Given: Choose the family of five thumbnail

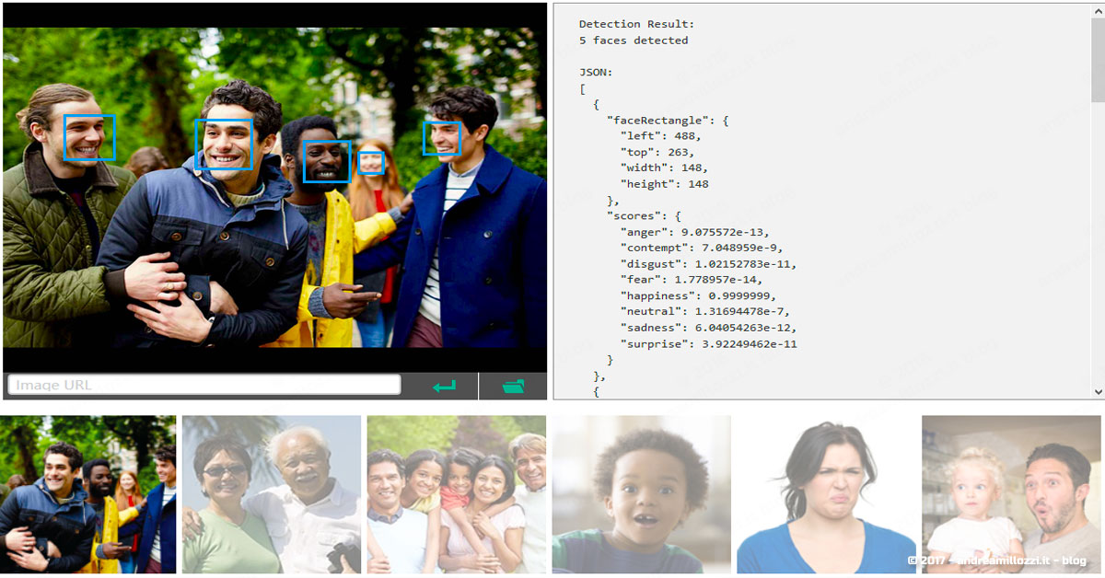Looking at the screenshot, I should pyautogui.click(x=457, y=494).
